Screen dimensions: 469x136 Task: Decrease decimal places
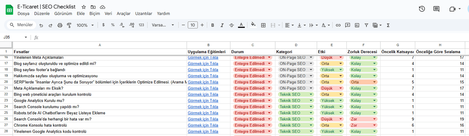[x=122, y=25]
